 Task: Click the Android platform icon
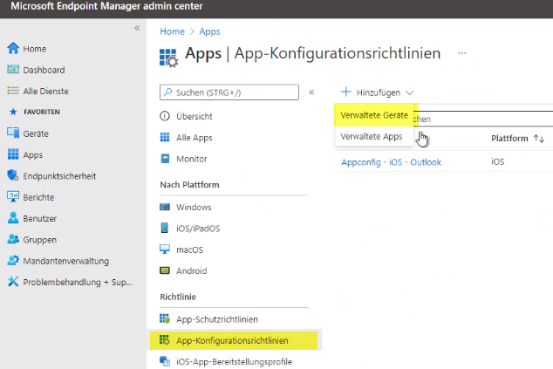pos(166,271)
